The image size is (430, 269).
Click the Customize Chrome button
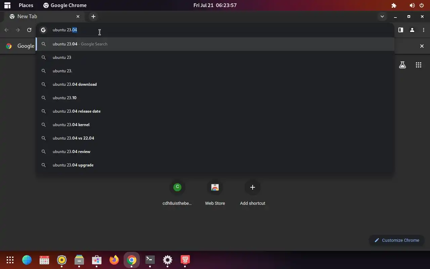[397, 240]
